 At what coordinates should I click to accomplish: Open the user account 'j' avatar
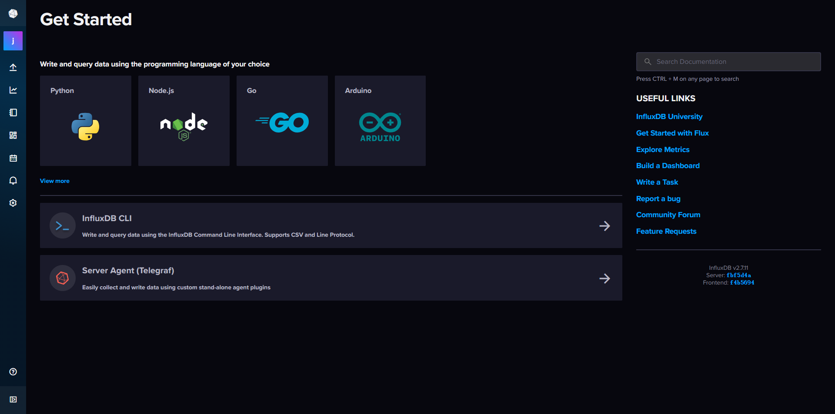pos(13,41)
